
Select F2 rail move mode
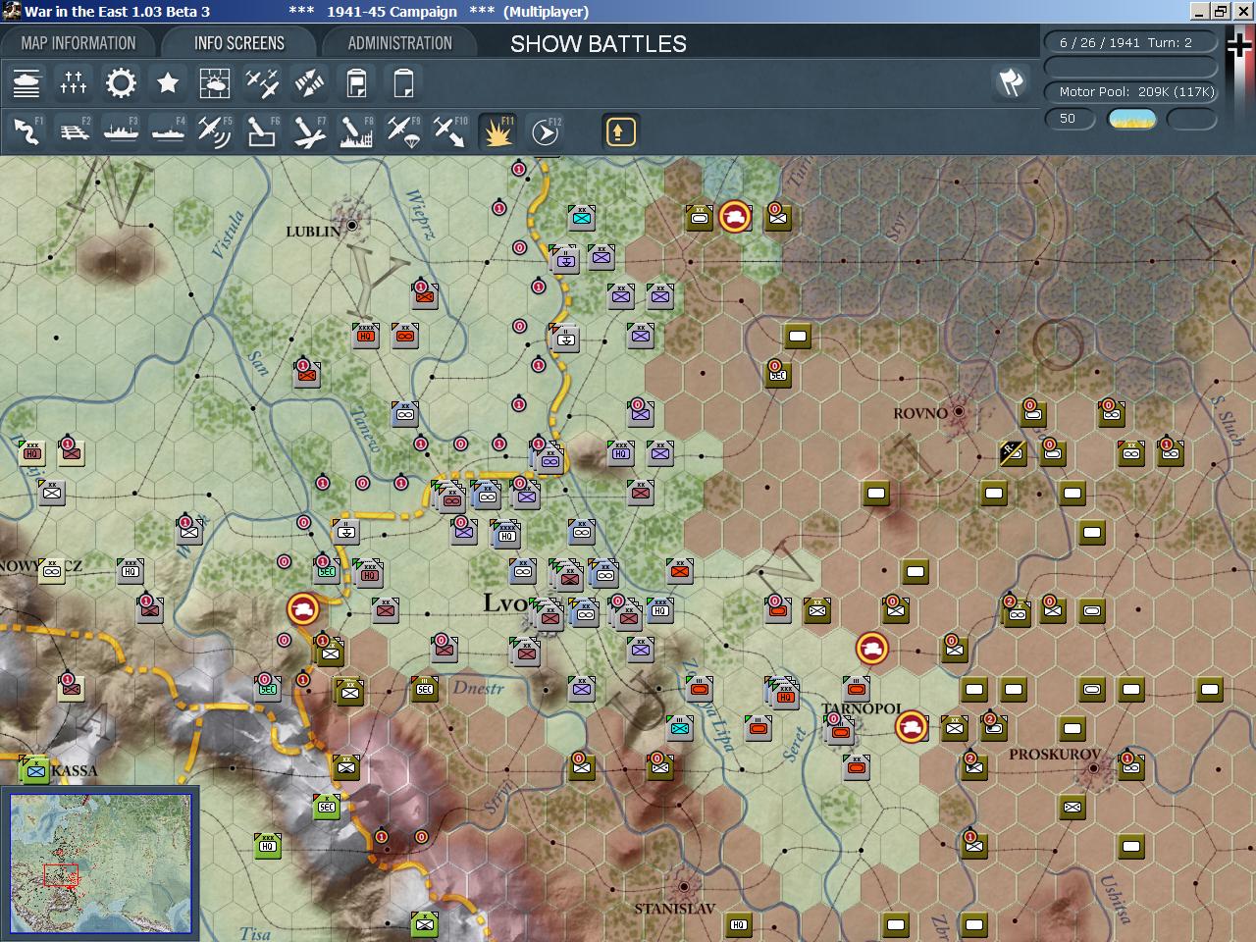tap(74, 131)
